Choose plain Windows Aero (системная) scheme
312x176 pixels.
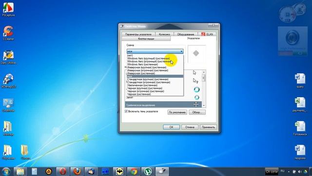click(155, 65)
